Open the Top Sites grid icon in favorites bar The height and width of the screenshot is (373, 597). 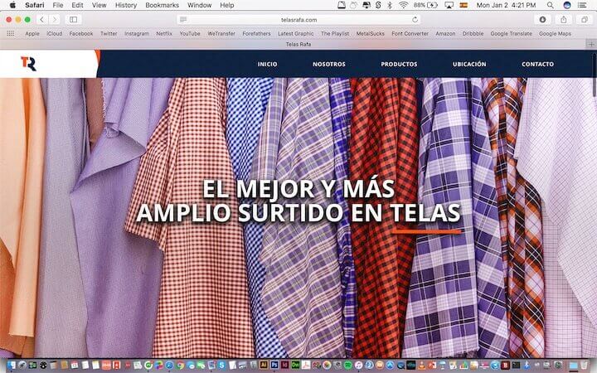(11, 34)
